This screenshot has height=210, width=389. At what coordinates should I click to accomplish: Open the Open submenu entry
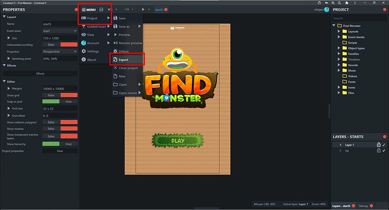tap(127, 85)
